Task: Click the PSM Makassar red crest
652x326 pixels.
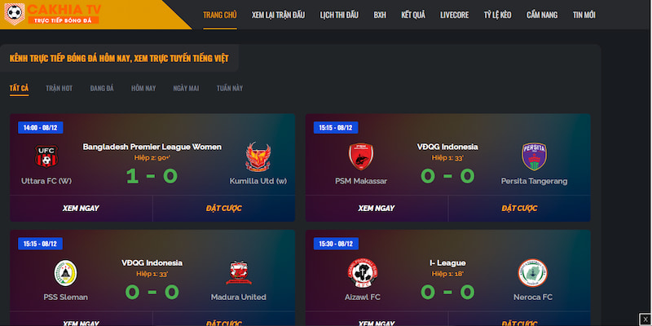Action: (x=361, y=156)
